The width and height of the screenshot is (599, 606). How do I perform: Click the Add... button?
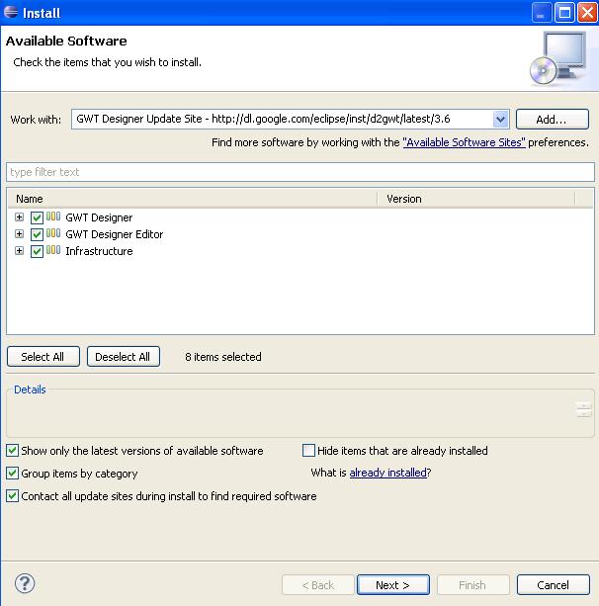point(553,119)
